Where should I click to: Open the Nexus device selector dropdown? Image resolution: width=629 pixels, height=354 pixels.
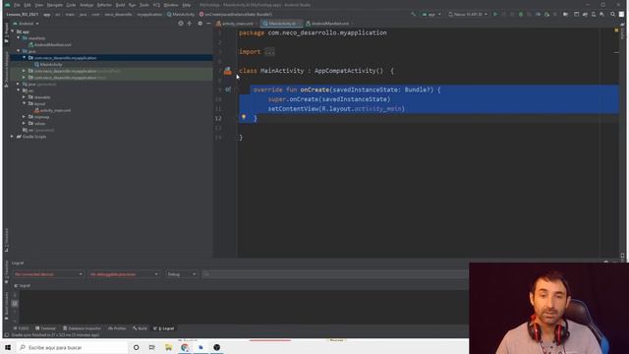468,14
